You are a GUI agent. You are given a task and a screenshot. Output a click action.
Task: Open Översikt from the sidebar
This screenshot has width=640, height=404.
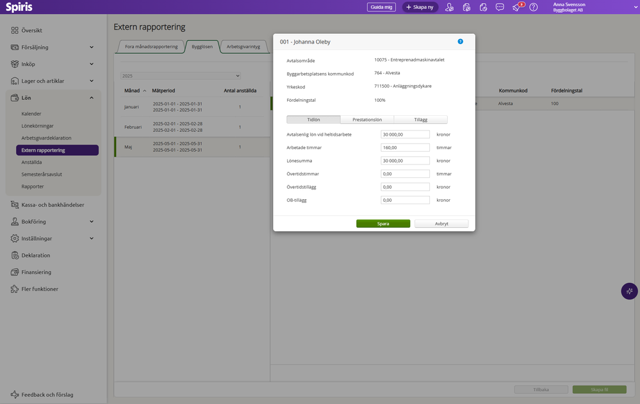[x=31, y=30]
